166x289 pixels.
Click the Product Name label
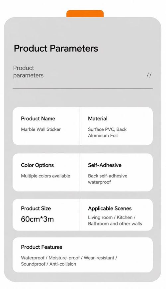click(38, 118)
